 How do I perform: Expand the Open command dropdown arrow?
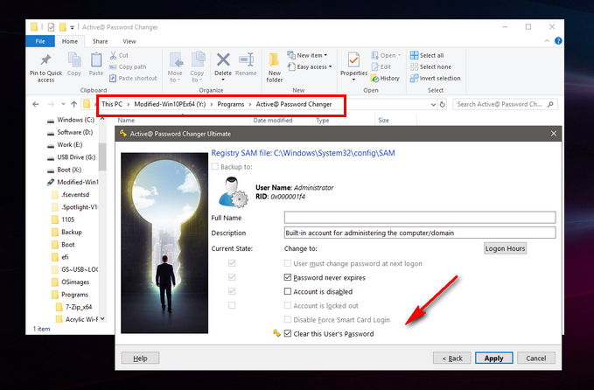tap(399, 55)
